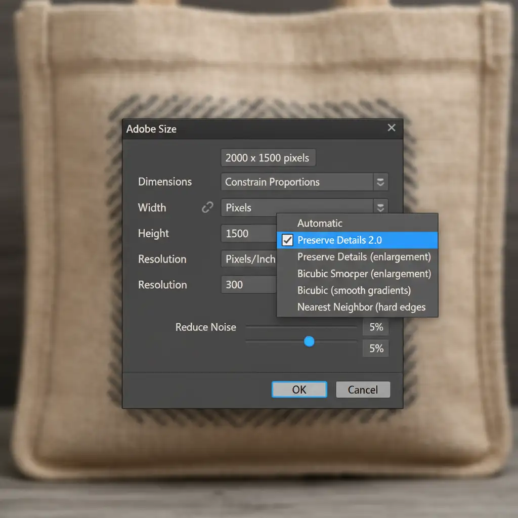518x518 pixels.
Task: Choose Preserve Details (enlargement) option
Action: 364,257
